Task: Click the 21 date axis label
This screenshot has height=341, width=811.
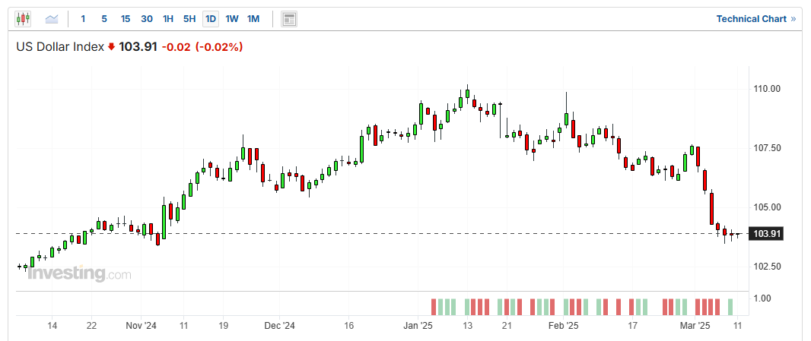Action: pyautogui.click(x=507, y=326)
